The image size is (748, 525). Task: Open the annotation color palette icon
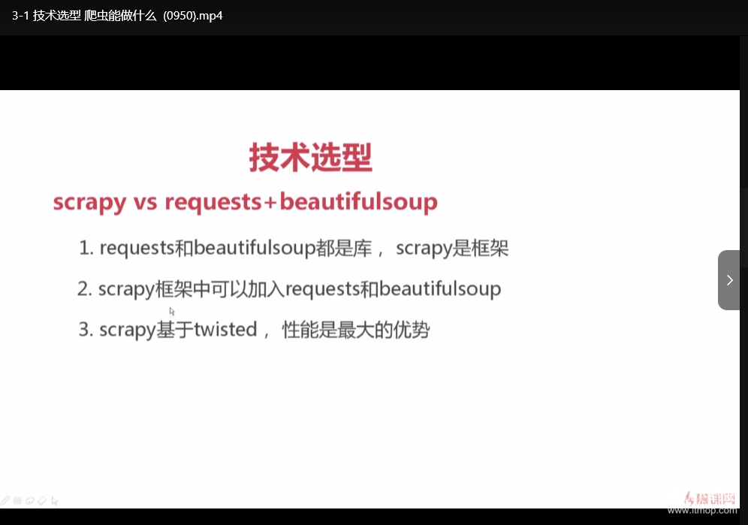[x=17, y=500]
